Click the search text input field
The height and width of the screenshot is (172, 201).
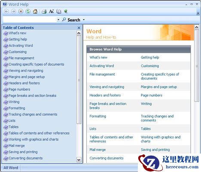pos(30,20)
